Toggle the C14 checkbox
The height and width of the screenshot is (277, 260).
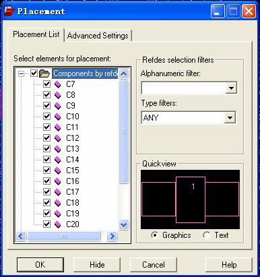coord(46,160)
